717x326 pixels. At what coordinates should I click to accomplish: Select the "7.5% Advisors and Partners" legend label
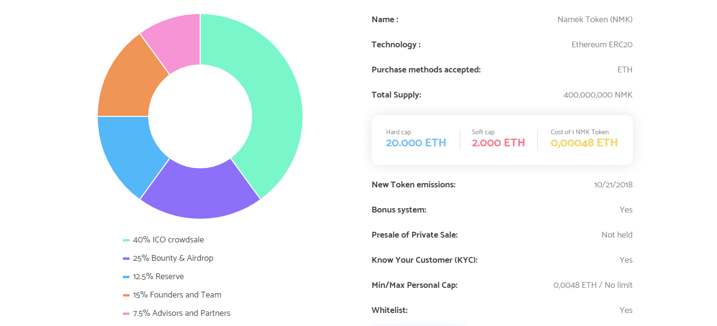click(x=182, y=313)
